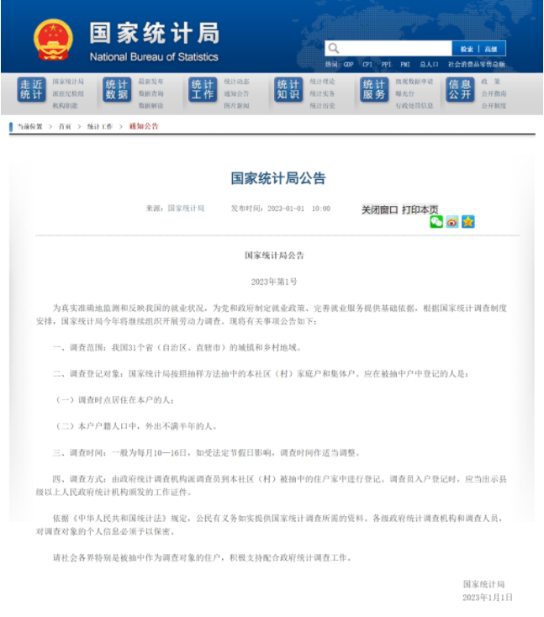
Task: Select hot word 社会消费品零售总额
Action: [x=477, y=65]
